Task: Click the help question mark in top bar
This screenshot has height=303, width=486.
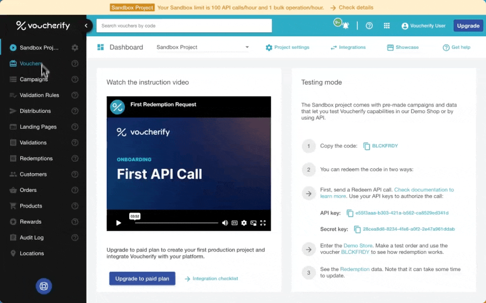Action: [369, 26]
